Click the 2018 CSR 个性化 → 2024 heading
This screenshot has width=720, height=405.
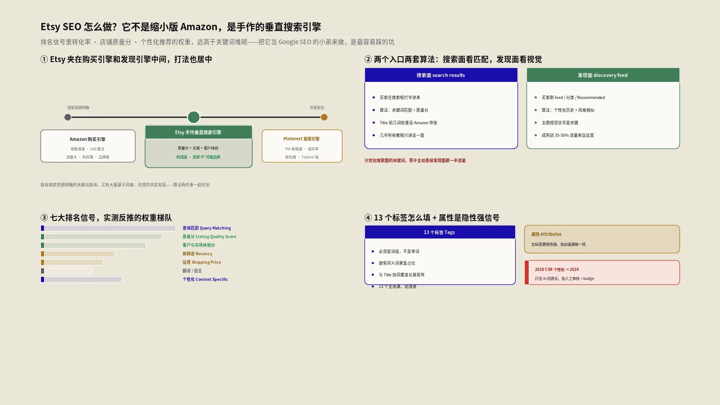(x=557, y=270)
